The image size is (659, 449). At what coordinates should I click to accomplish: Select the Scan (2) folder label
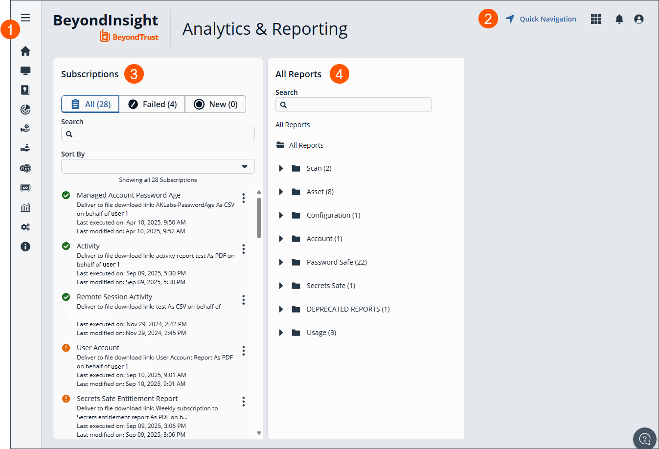[x=319, y=168]
